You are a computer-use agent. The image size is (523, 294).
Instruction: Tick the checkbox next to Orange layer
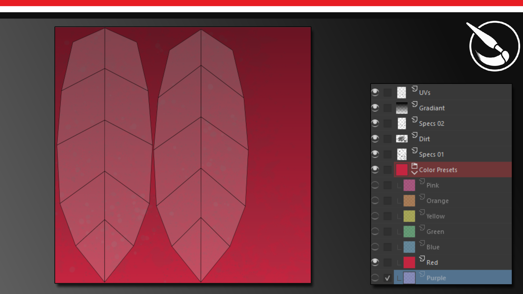tap(388, 201)
